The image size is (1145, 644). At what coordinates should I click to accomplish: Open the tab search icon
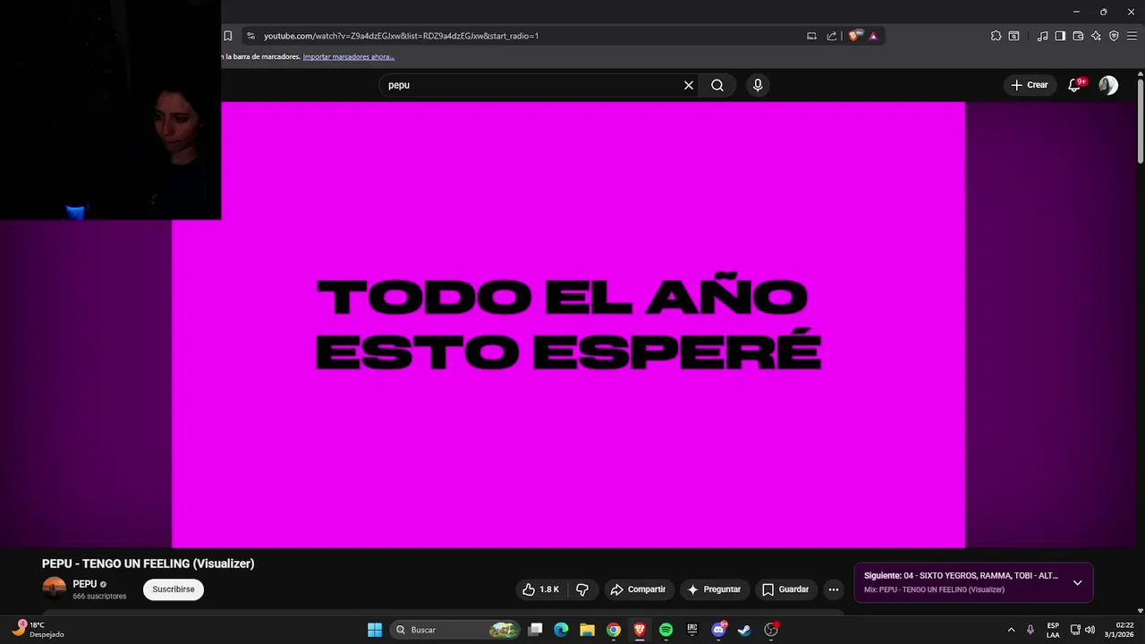coord(1014,36)
